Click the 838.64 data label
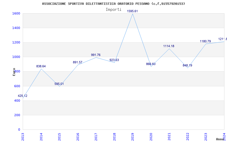The height and width of the screenshot is (142, 227). 41,66
